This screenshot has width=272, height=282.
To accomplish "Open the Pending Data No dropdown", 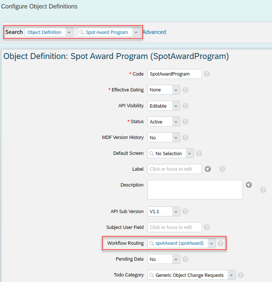I will (176, 259).
